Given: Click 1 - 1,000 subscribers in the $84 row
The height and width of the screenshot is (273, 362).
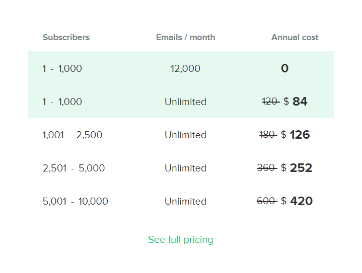Looking at the screenshot, I should (62, 102).
